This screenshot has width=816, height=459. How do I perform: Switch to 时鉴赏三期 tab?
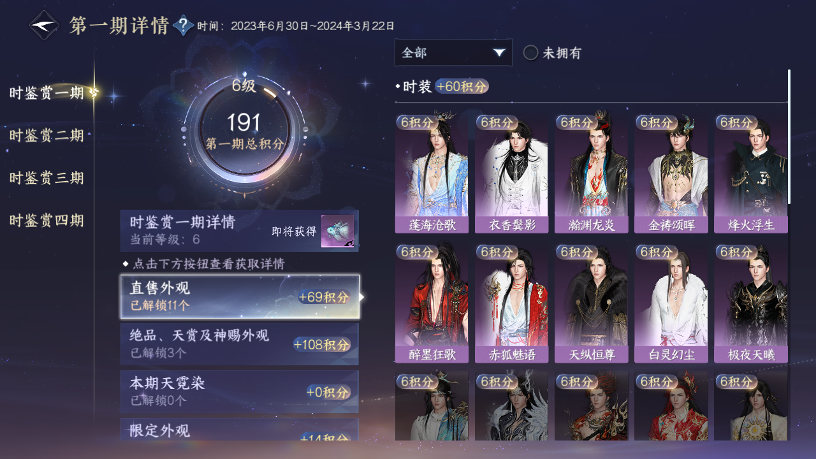(47, 178)
